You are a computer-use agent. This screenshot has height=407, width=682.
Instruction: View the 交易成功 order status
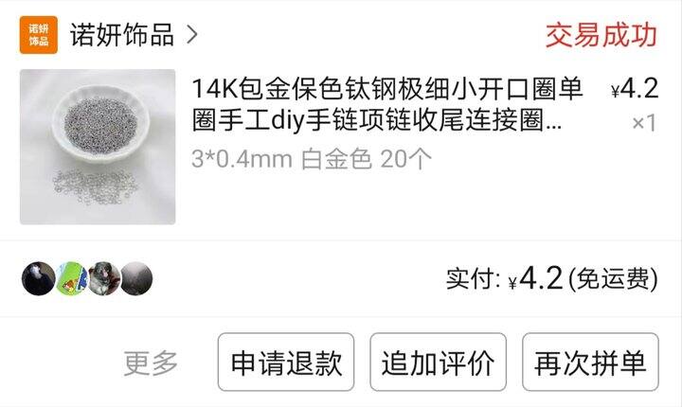pyautogui.click(x=601, y=35)
